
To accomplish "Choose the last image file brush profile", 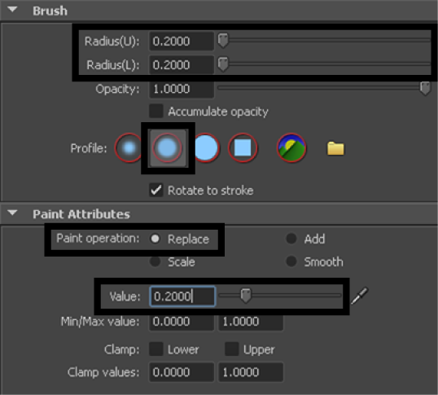I will (x=291, y=147).
